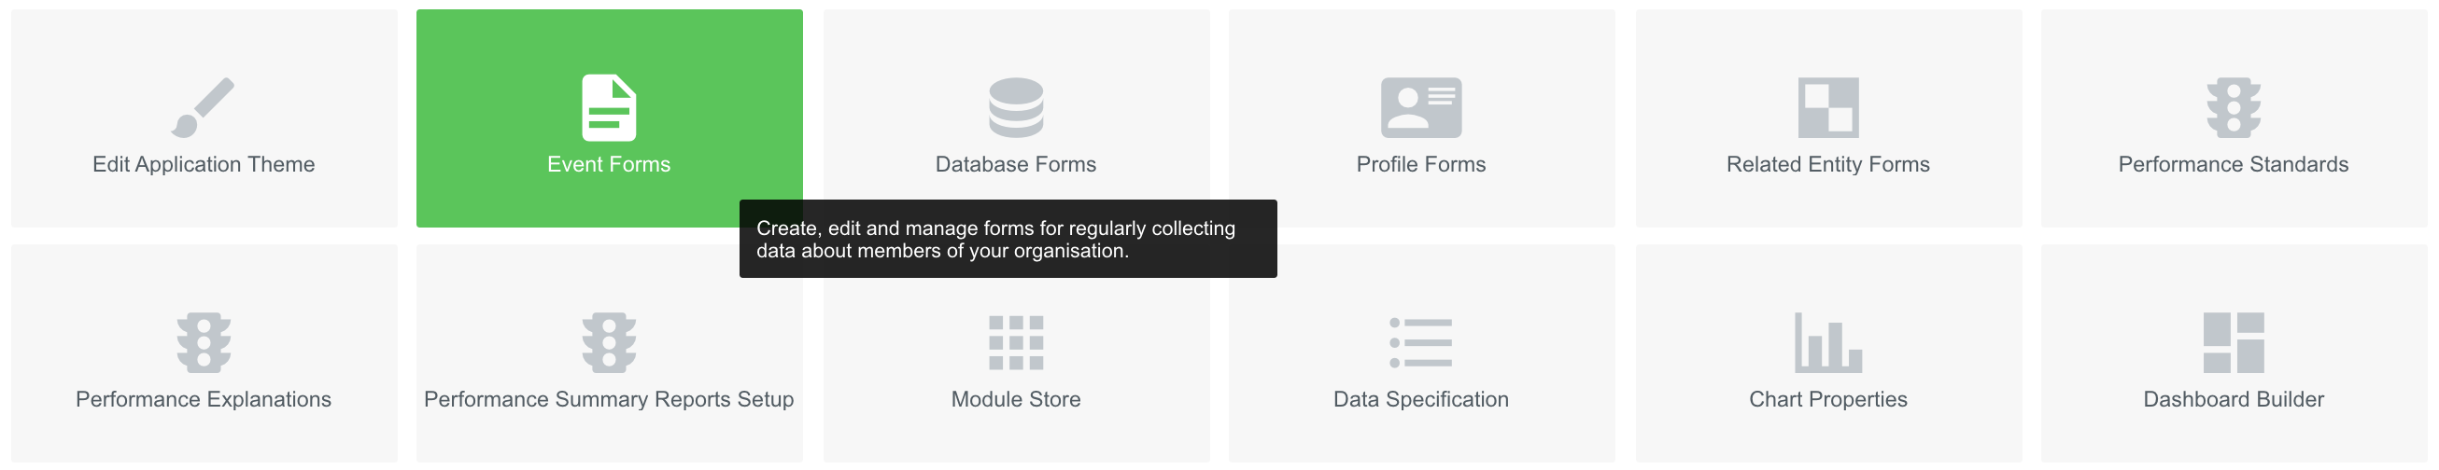Open Performance Standards text label
This screenshot has width=2439, height=470.
point(2234,164)
